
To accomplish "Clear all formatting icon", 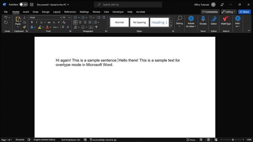I will click(x=64, y=22).
